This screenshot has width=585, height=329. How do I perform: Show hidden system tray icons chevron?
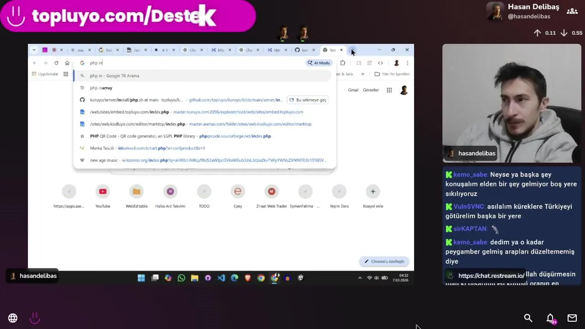point(360,278)
